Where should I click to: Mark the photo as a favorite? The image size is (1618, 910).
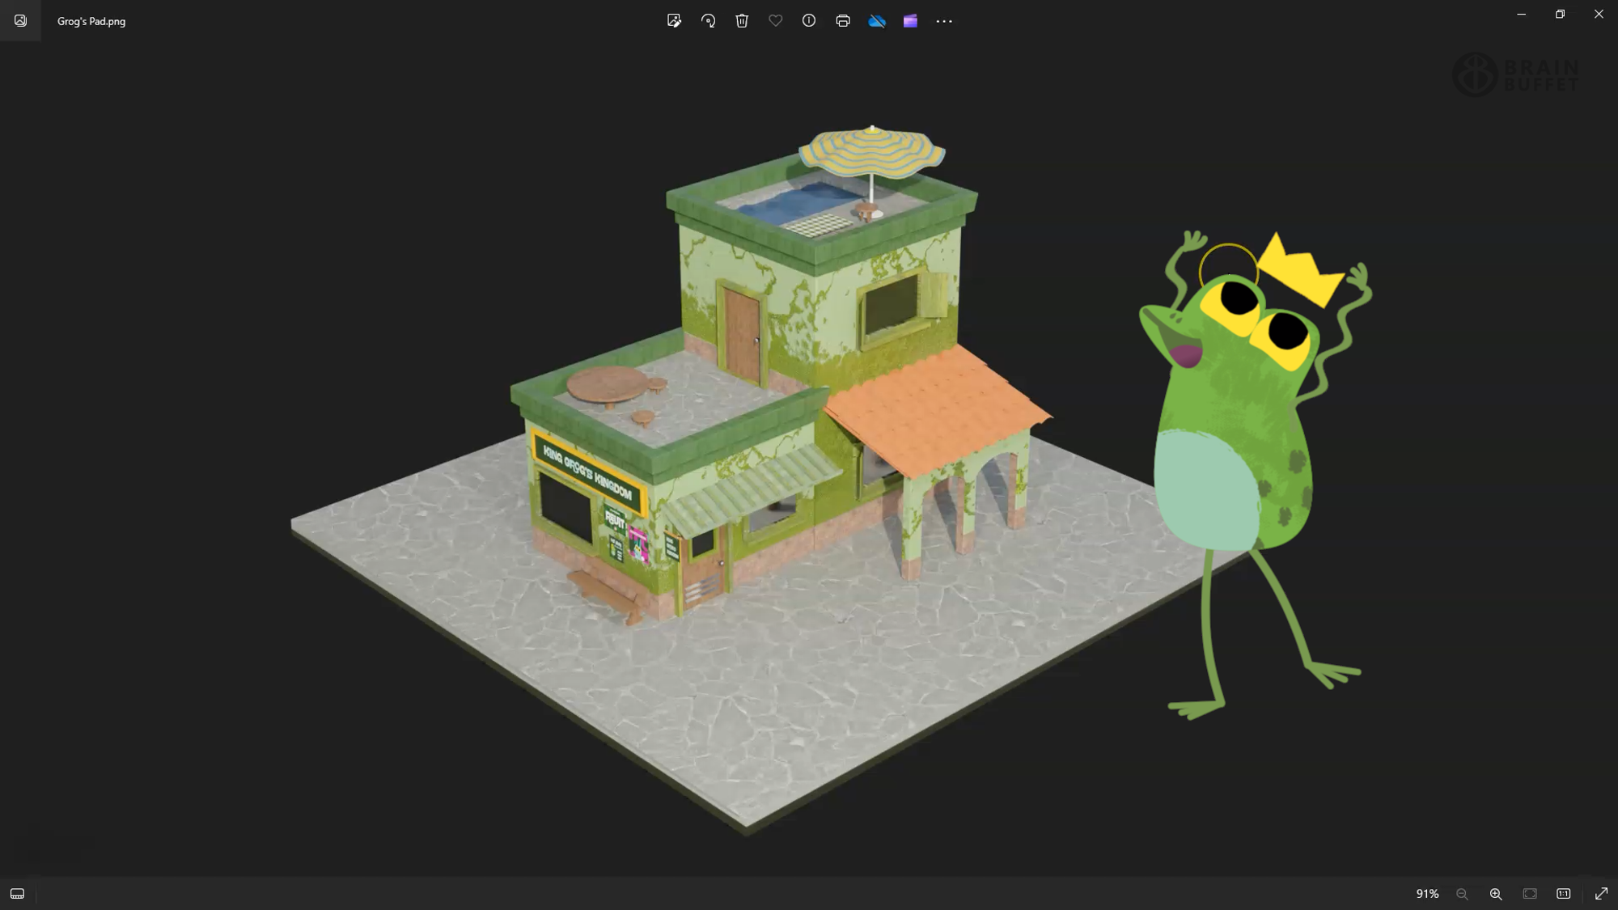coord(775,21)
